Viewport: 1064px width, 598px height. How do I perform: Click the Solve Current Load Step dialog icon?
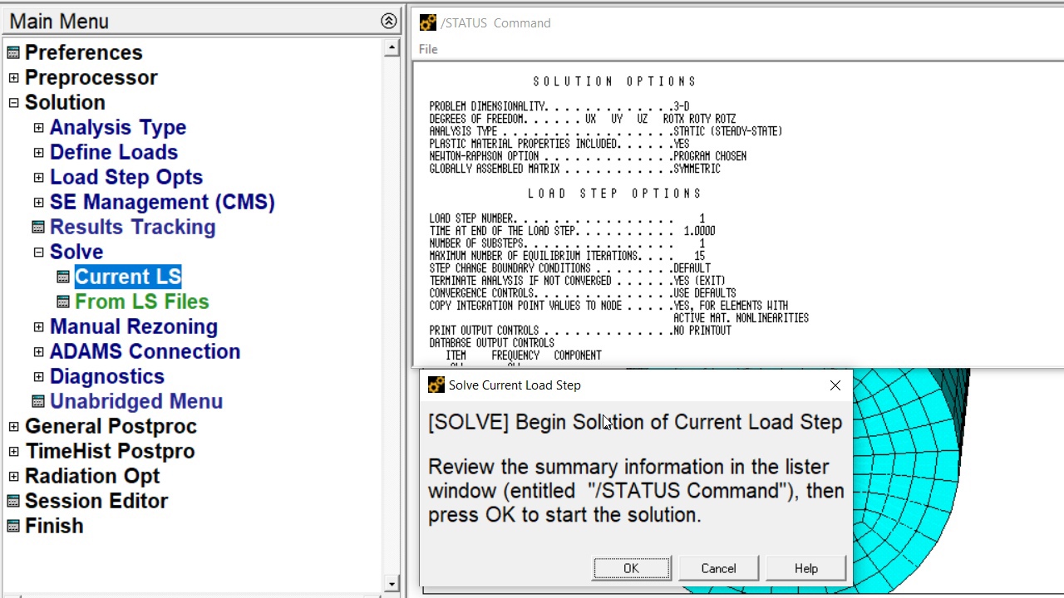point(436,385)
